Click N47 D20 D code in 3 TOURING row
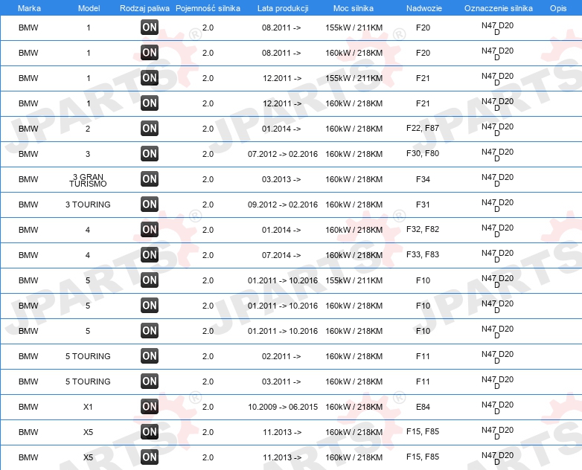This screenshot has width=582, height=470. click(497, 205)
